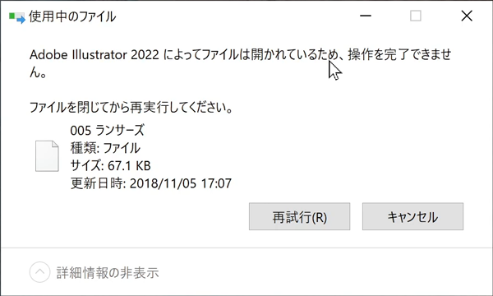Click the separator line above details toggle

246,247
